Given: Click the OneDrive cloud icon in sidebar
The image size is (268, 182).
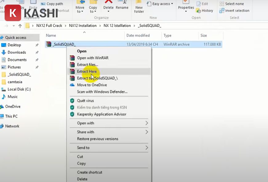Looking at the screenshot, I should pos(2,107).
